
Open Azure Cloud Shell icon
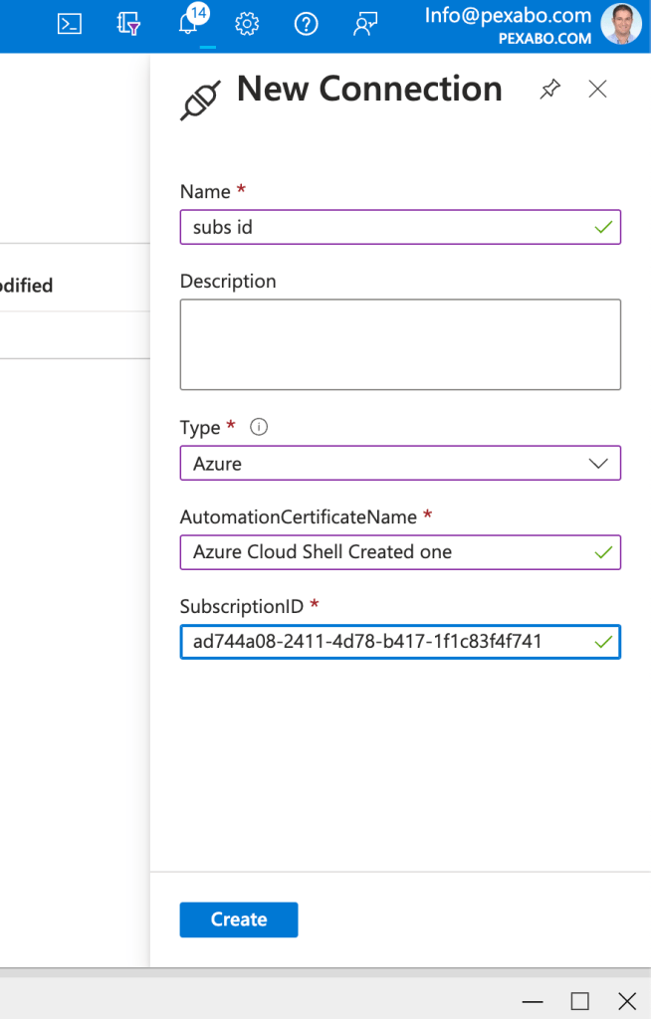click(70, 24)
